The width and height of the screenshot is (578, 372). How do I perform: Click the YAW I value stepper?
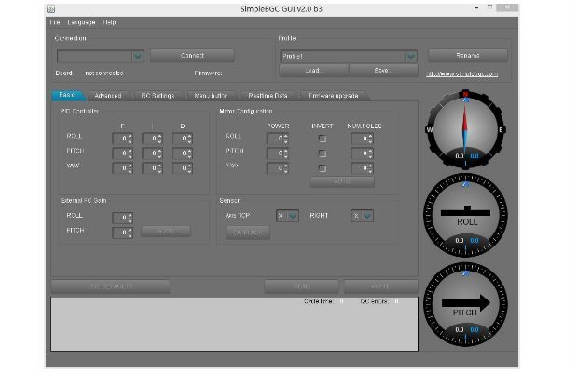152,168
